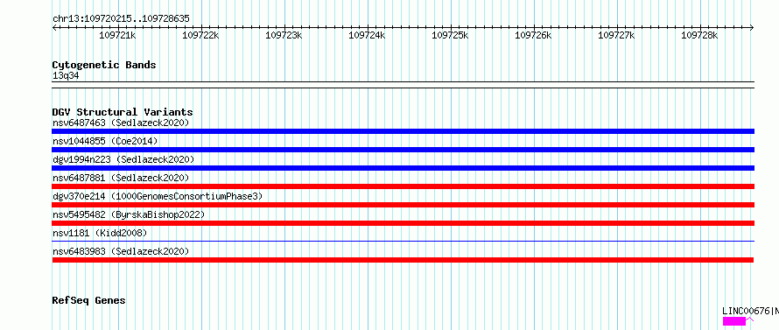
Task: Click the 109723k ruler label
Action: click(x=284, y=35)
